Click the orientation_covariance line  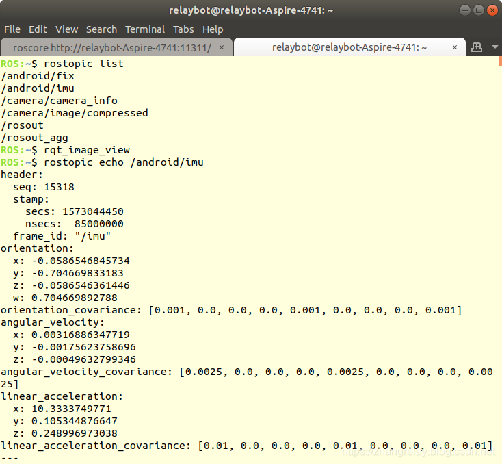[231, 310]
